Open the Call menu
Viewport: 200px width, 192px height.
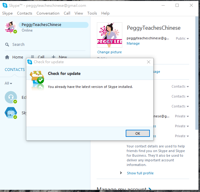tap(67, 13)
